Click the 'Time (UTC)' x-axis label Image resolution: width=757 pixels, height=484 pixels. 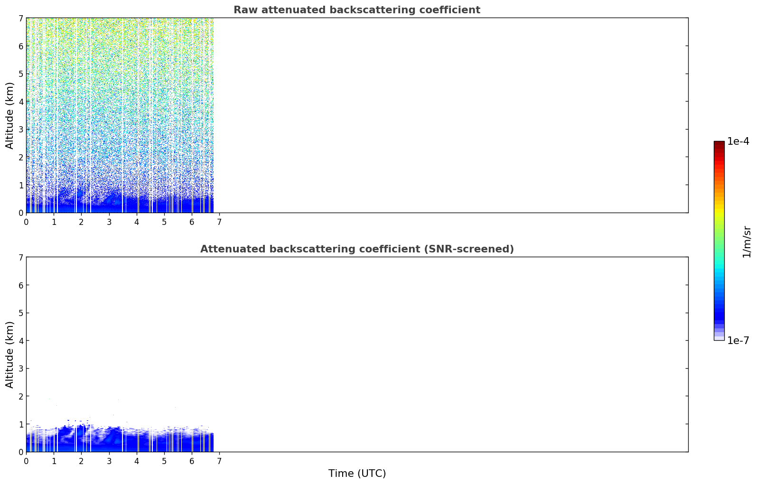point(357,473)
